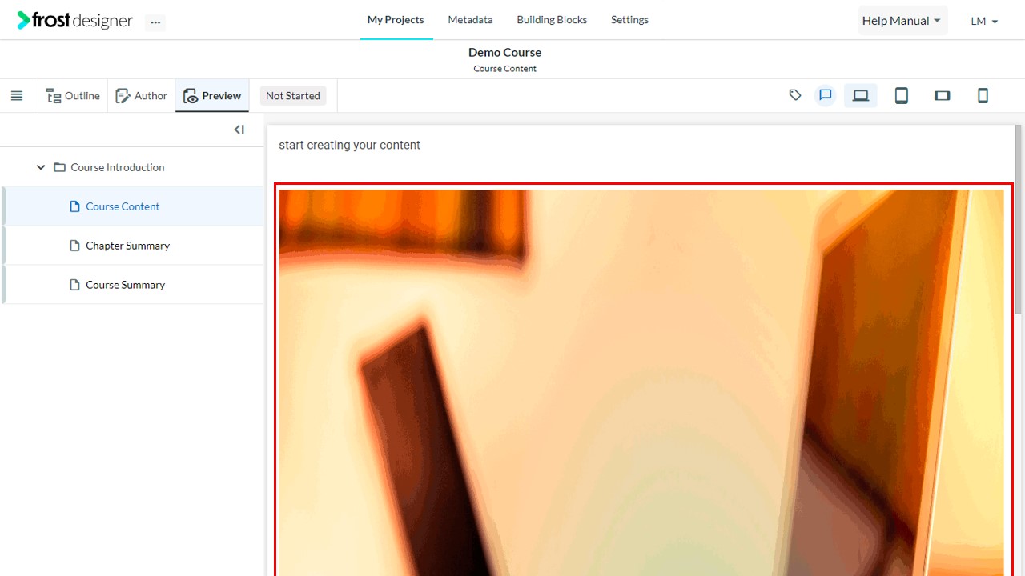Open the ellipsis menu beside the logo

[x=155, y=22]
